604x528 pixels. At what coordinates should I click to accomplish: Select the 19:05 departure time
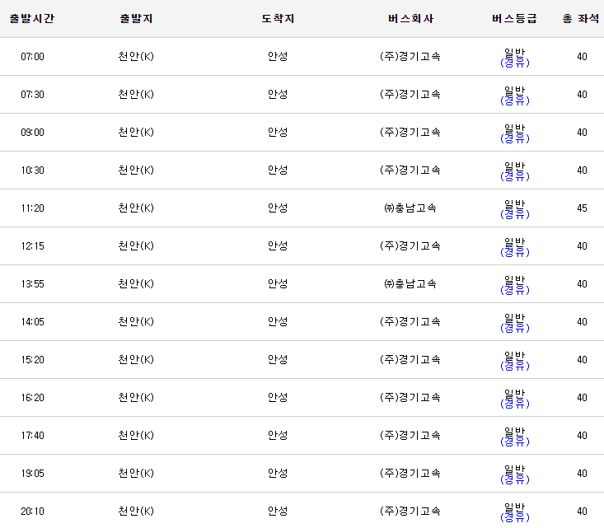pos(32,474)
